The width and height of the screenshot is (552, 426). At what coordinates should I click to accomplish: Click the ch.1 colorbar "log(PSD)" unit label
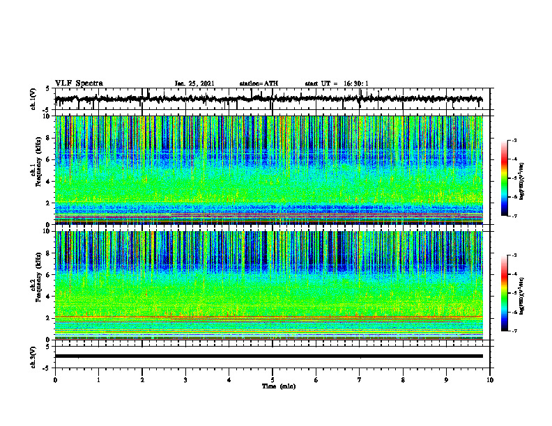coord(521,182)
